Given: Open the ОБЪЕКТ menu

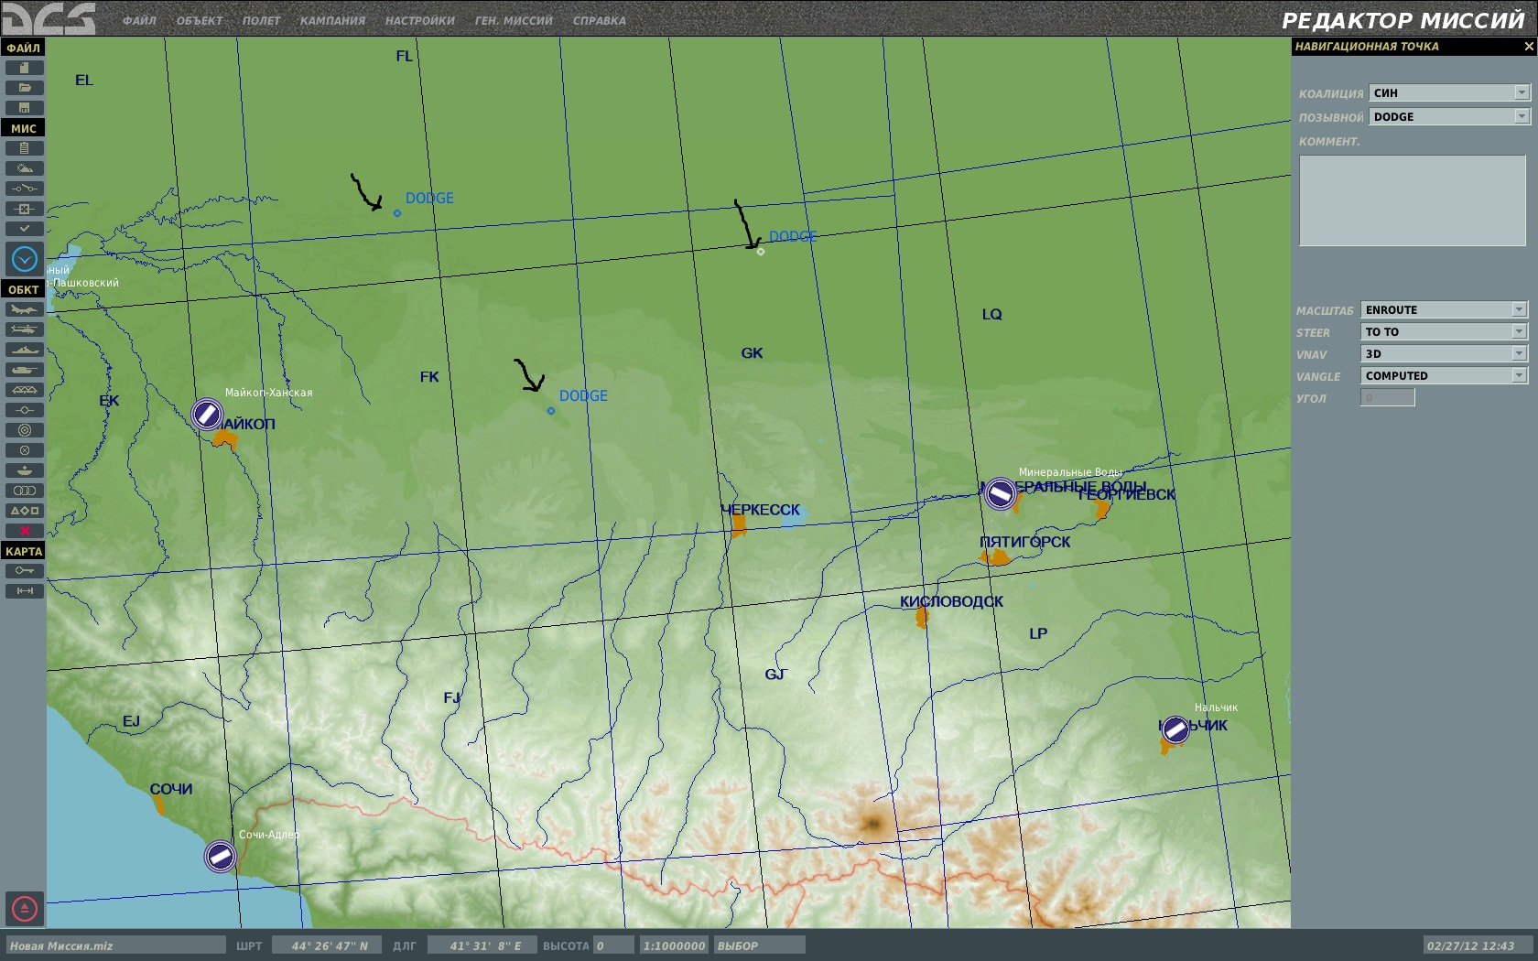Looking at the screenshot, I should (200, 20).
